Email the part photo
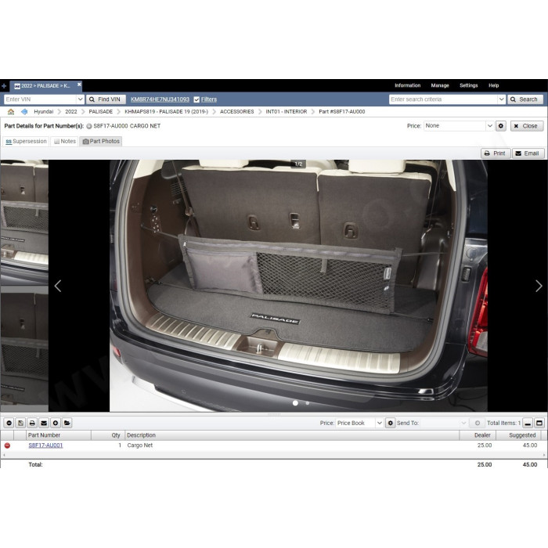Screen dimensions: 548x548 528,153
